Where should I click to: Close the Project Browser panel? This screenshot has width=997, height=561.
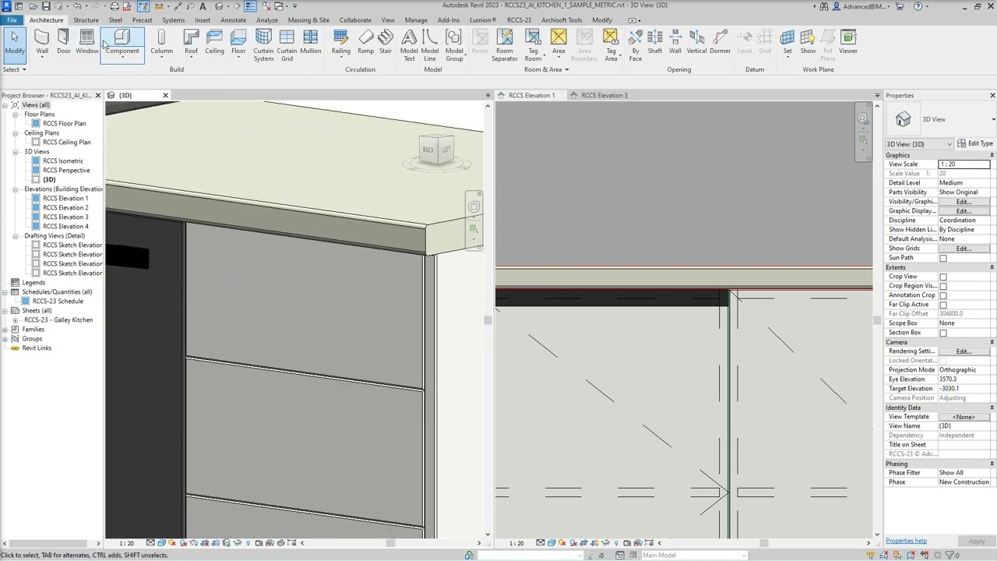98,95
